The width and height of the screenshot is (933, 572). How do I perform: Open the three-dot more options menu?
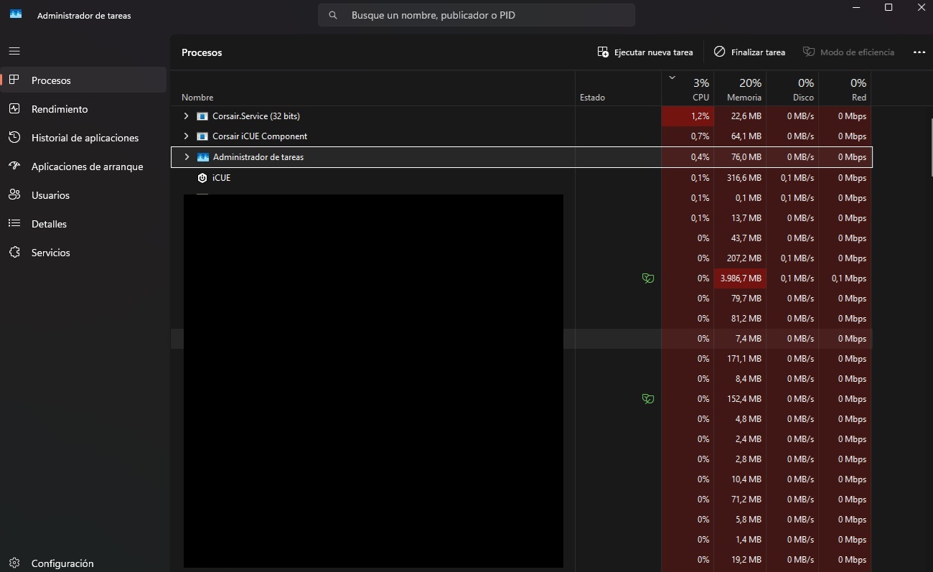[919, 52]
